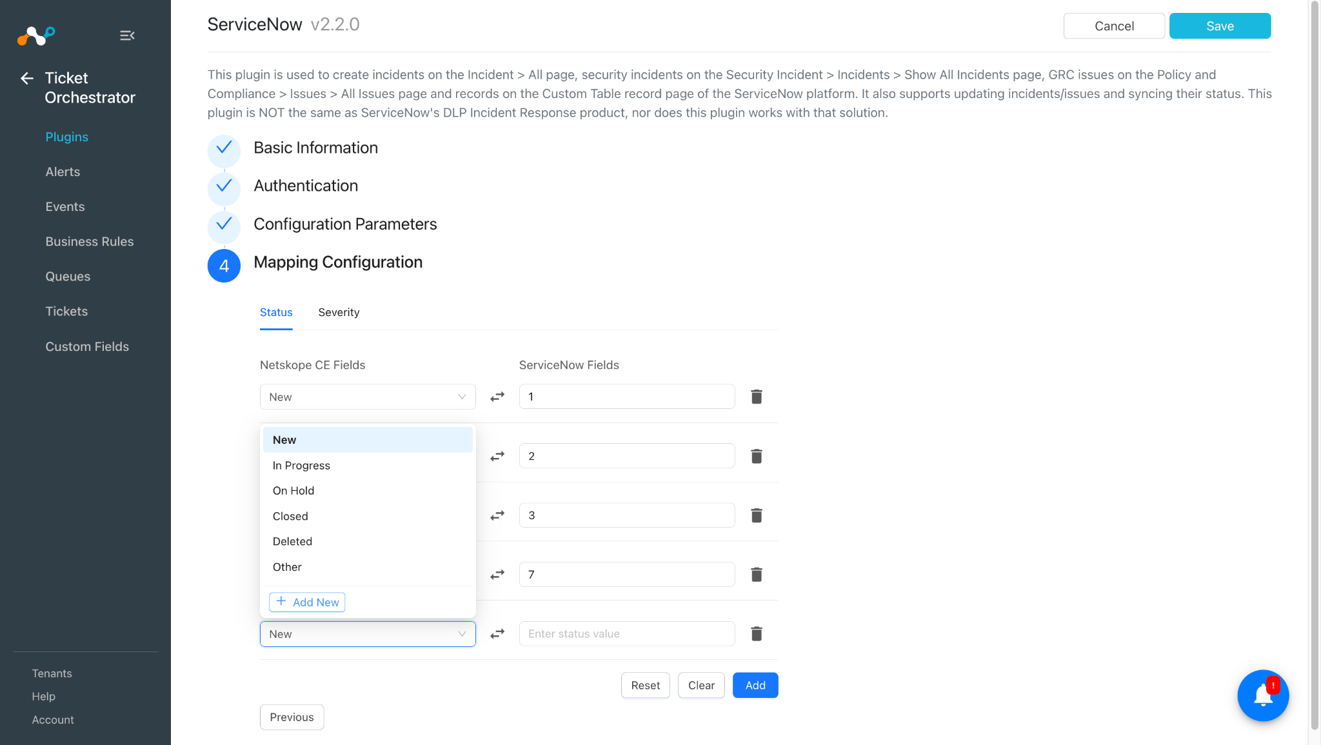Go back using the Ticket Orchestrator arrow
The width and height of the screenshot is (1321, 745).
pos(27,79)
